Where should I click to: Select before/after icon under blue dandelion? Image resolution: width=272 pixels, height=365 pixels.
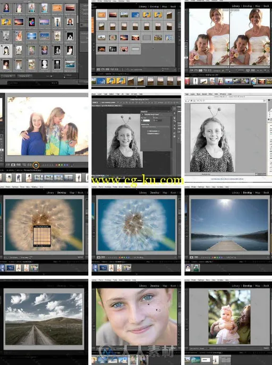103,258
